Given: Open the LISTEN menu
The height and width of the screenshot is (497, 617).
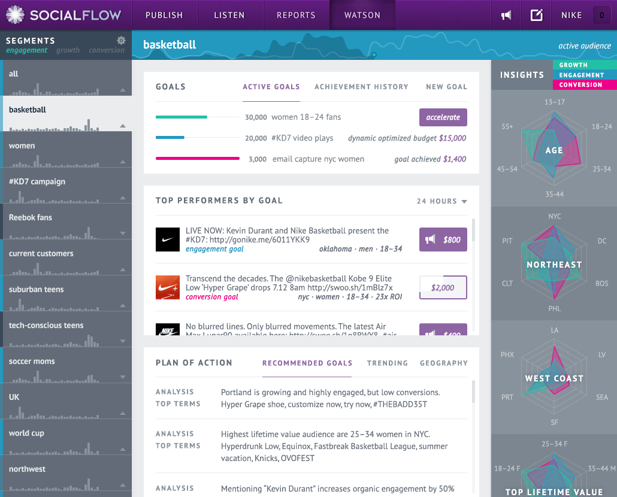Looking at the screenshot, I should 229,16.
